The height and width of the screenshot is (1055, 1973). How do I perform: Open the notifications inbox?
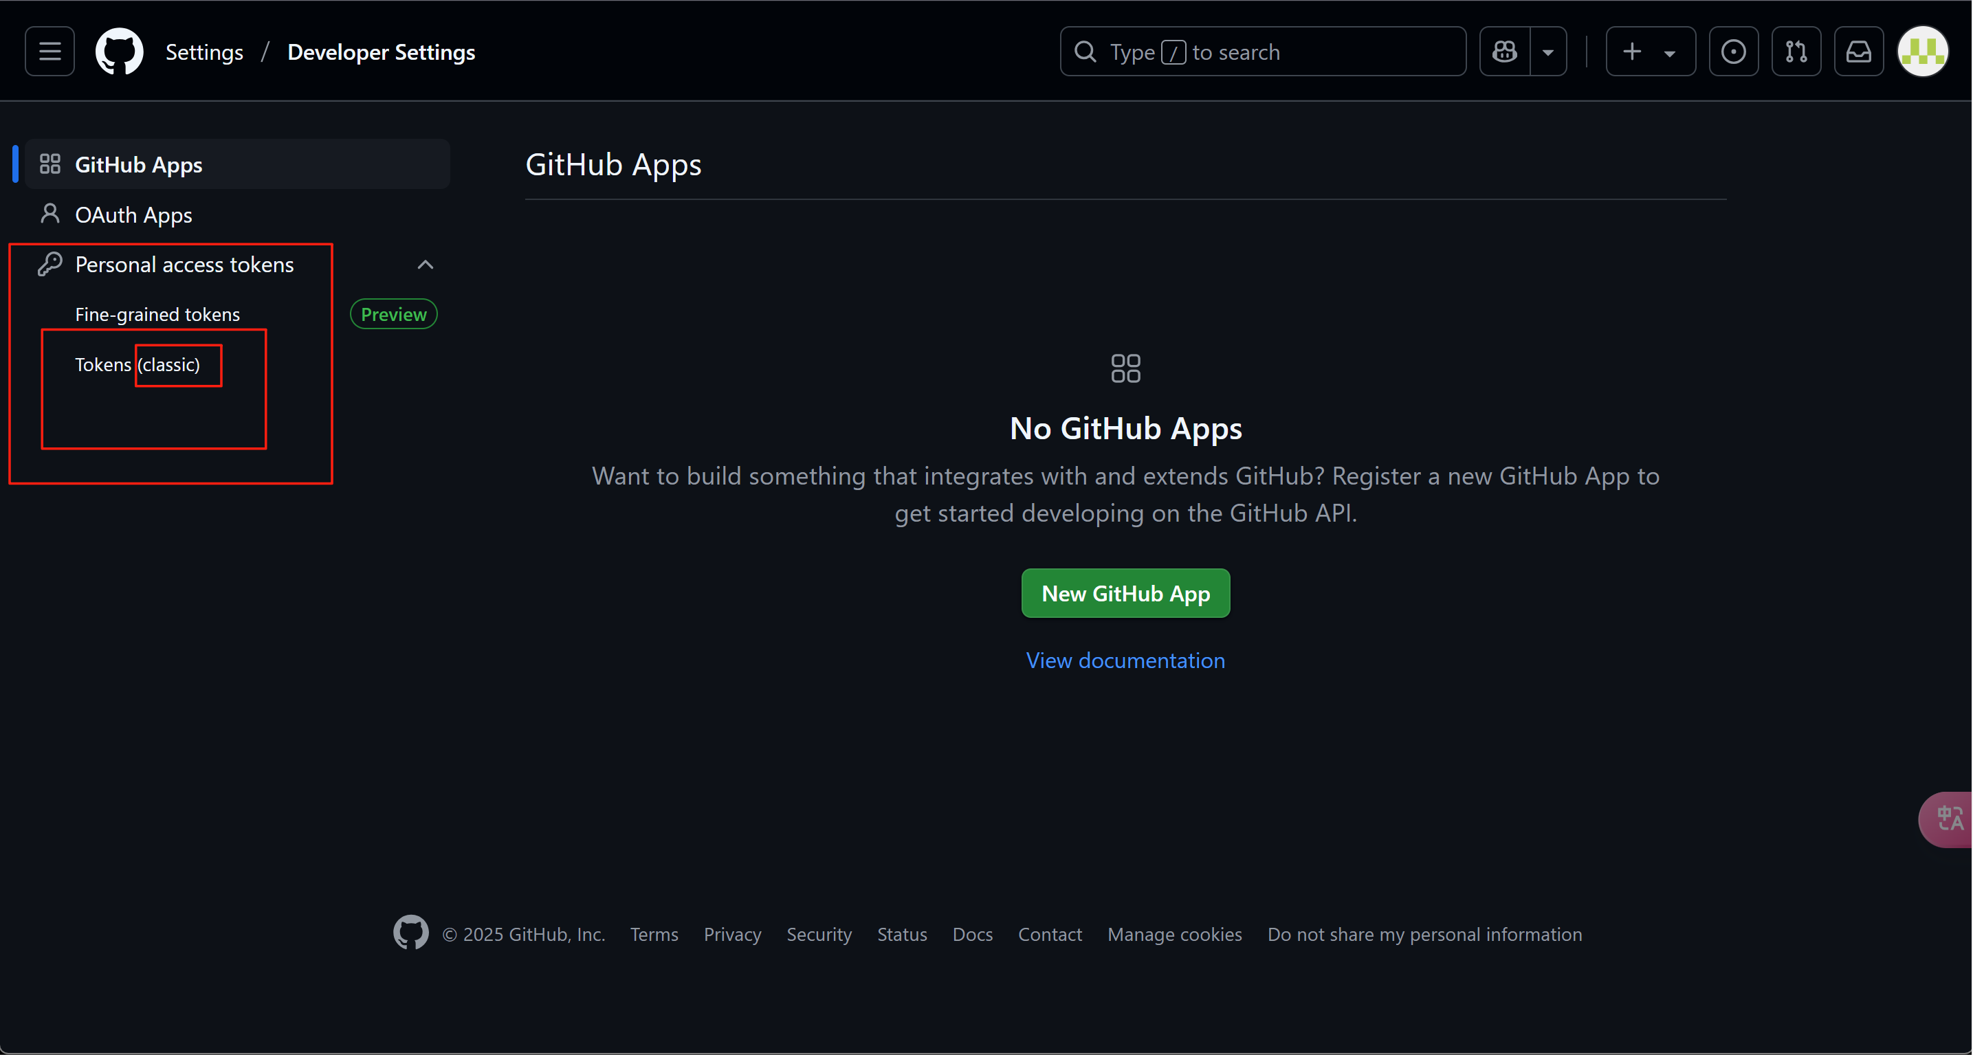point(1859,51)
